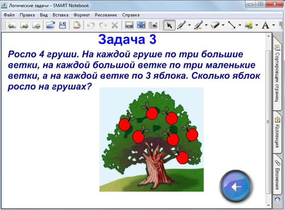
Task: Add a new page with plus icon
Action: (x=36, y=25)
